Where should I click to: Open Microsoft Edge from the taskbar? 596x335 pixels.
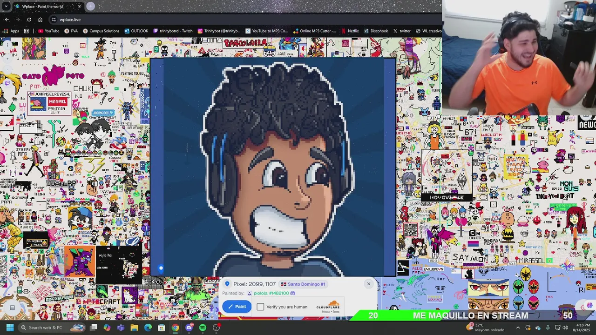click(x=148, y=328)
